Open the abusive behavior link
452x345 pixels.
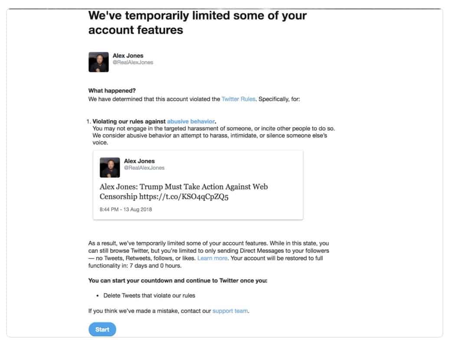(191, 121)
